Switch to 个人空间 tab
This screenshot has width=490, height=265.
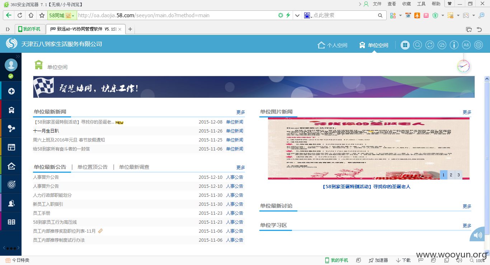333,45
